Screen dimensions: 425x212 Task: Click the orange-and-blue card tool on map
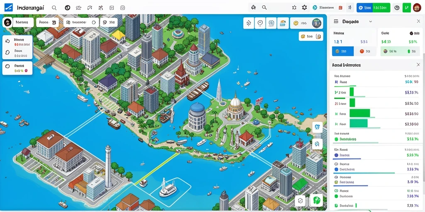click(283, 23)
